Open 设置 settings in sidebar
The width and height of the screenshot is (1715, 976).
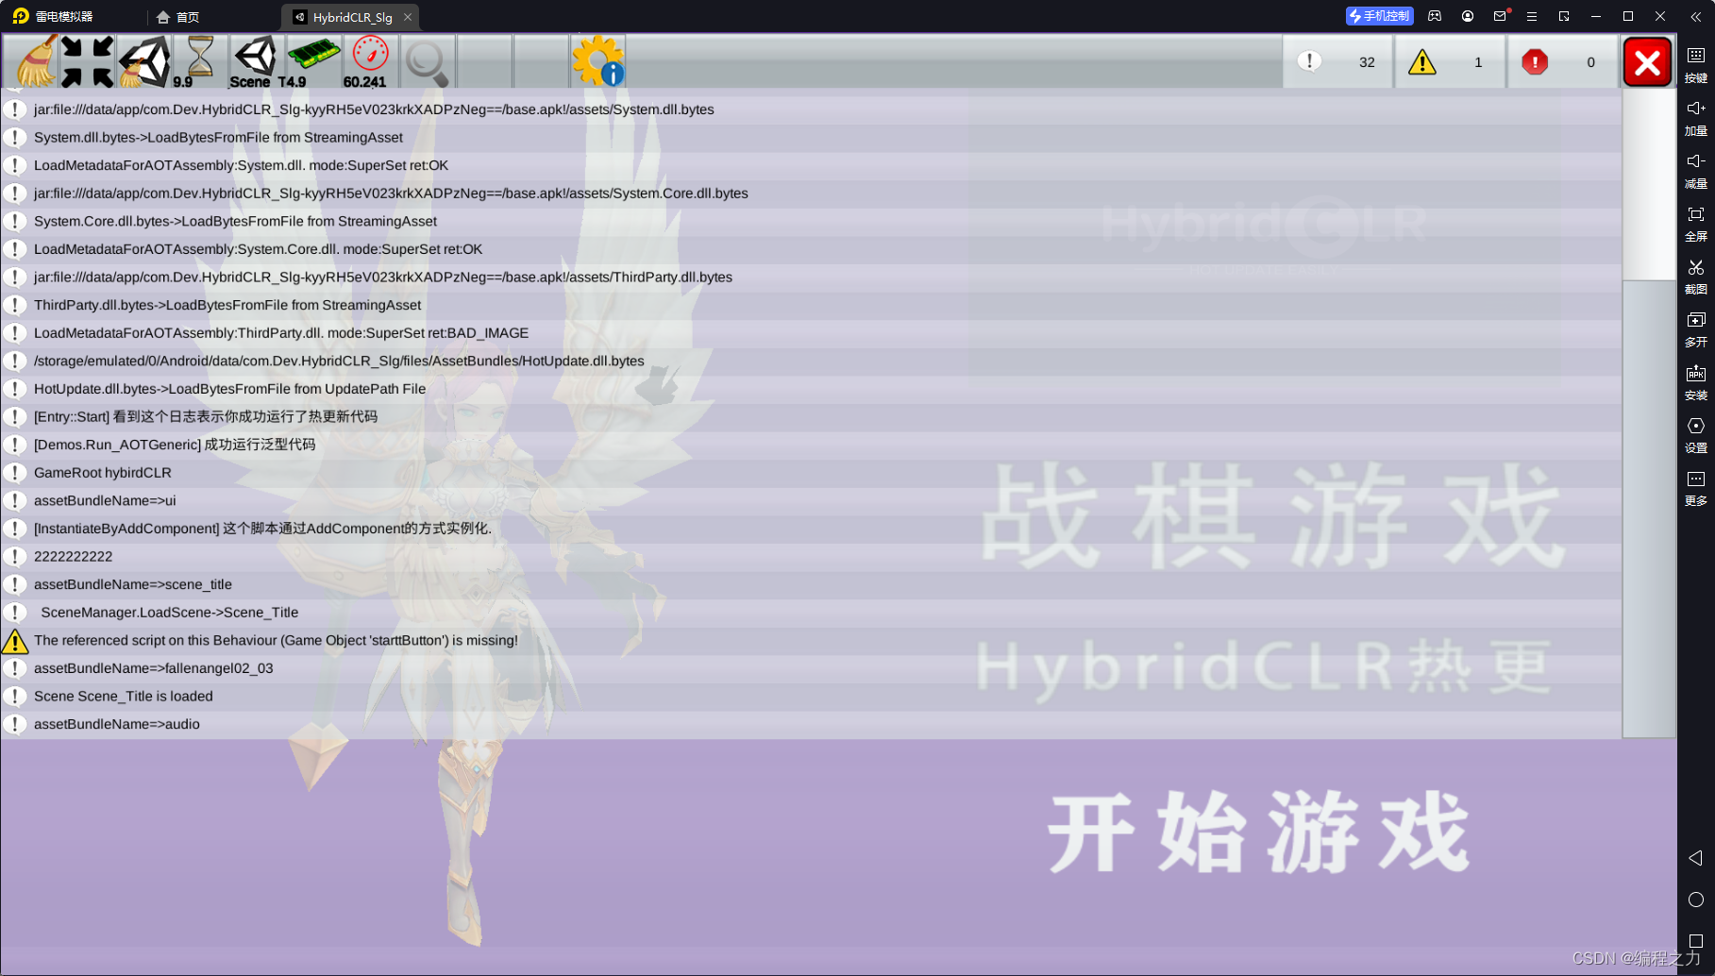pos(1696,434)
